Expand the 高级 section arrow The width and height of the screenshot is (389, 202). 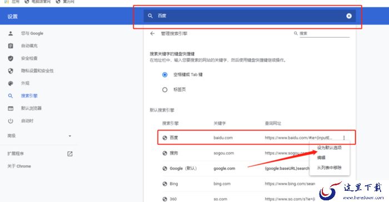coord(70,136)
